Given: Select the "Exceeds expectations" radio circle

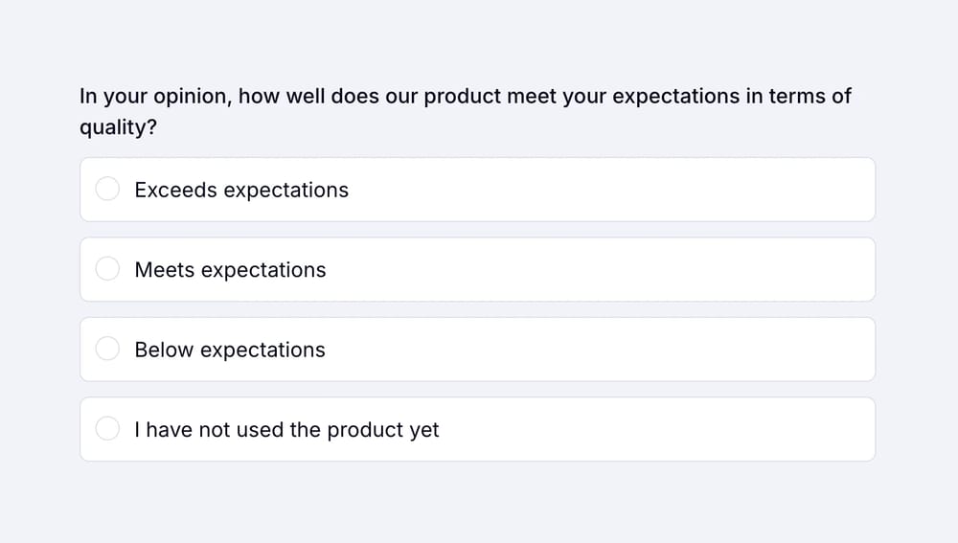Looking at the screenshot, I should [108, 190].
